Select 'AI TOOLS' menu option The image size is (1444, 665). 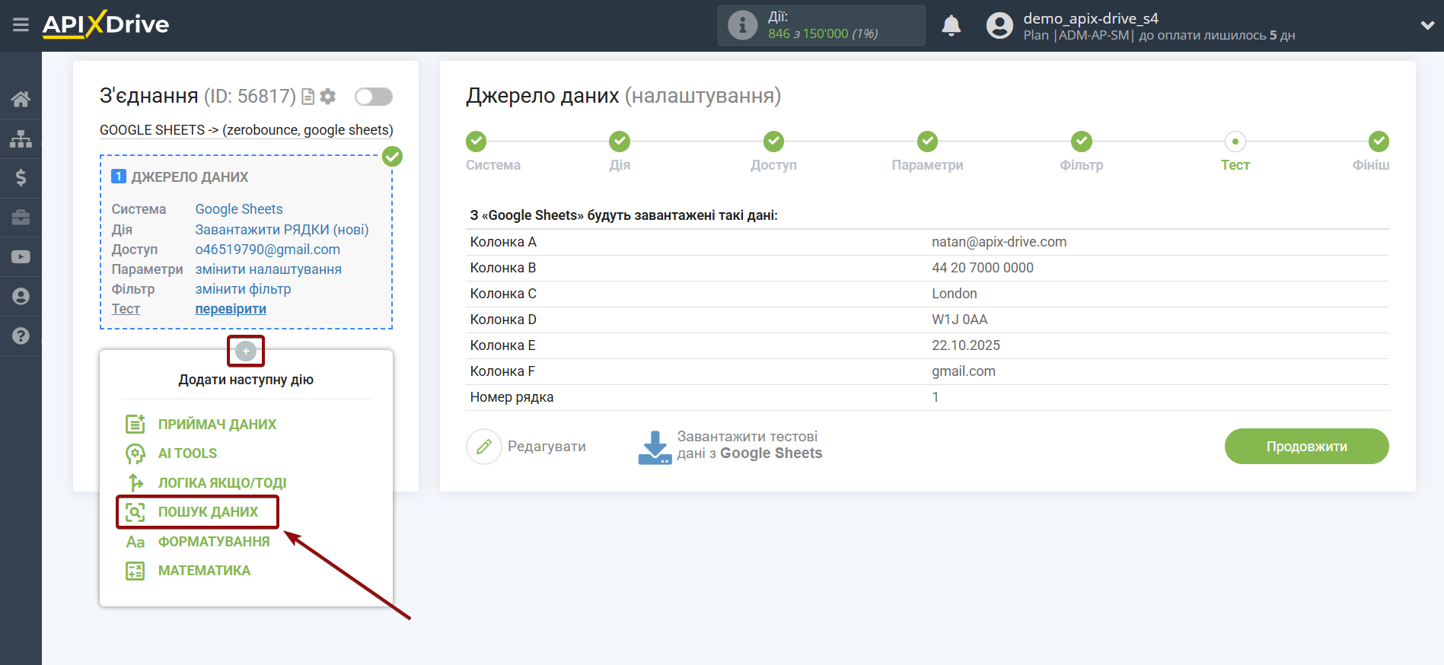(171, 453)
